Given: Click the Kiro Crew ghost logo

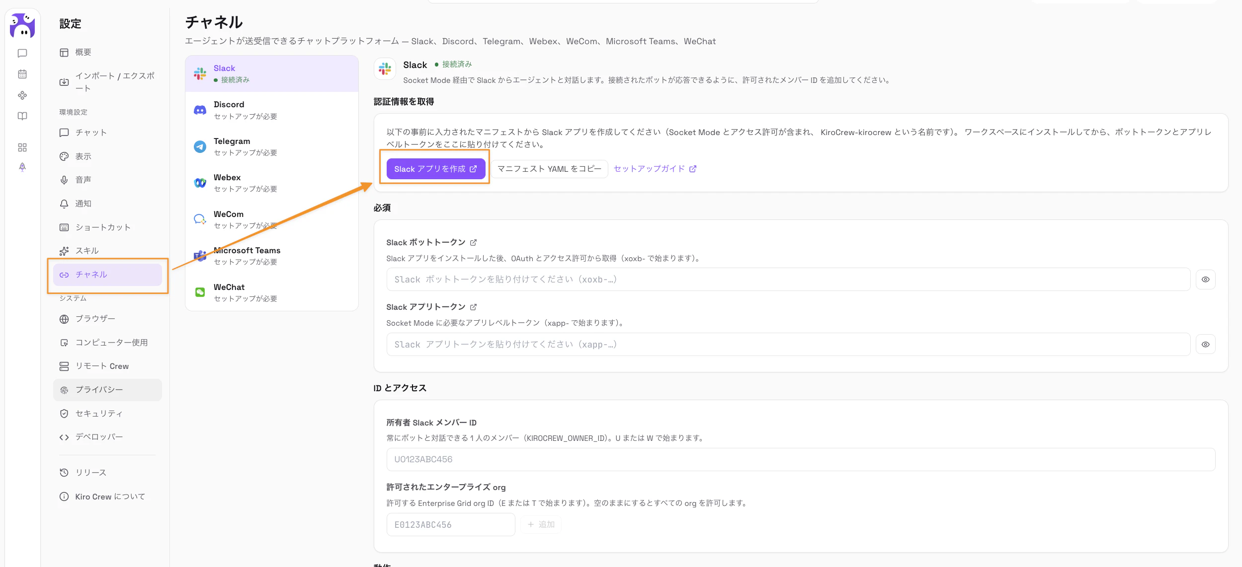Looking at the screenshot, I should click(22, 25).
